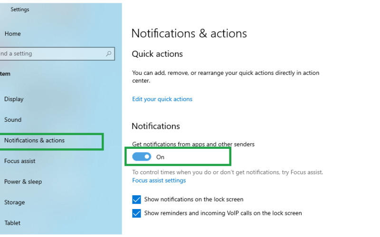
Task: Turn off Get notifications toggle
Action: point(142,157)
